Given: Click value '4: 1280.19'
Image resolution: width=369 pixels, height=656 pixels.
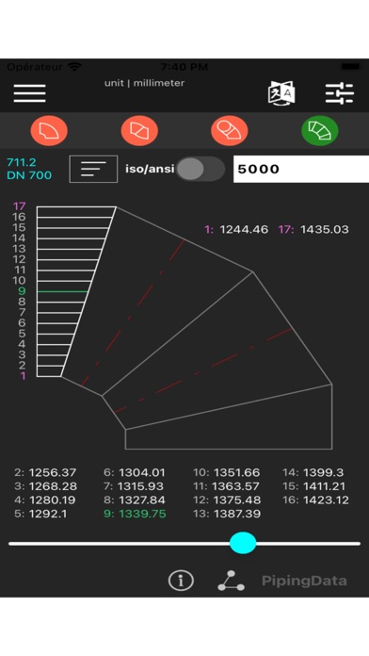Looking at the screenshot, I should point(45,500).
